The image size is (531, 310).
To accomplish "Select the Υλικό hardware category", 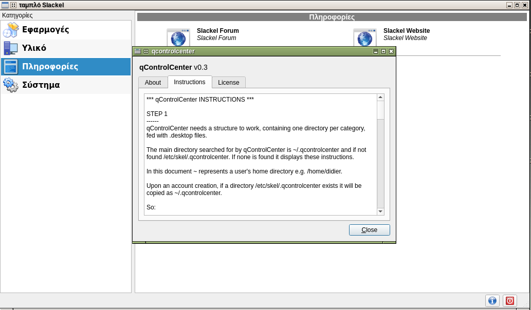I will tap(65, 48).
